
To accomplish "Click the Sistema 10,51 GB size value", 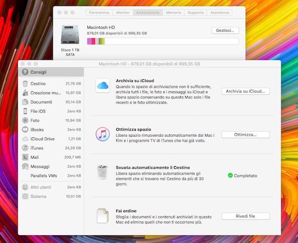I will pos(73,196).
